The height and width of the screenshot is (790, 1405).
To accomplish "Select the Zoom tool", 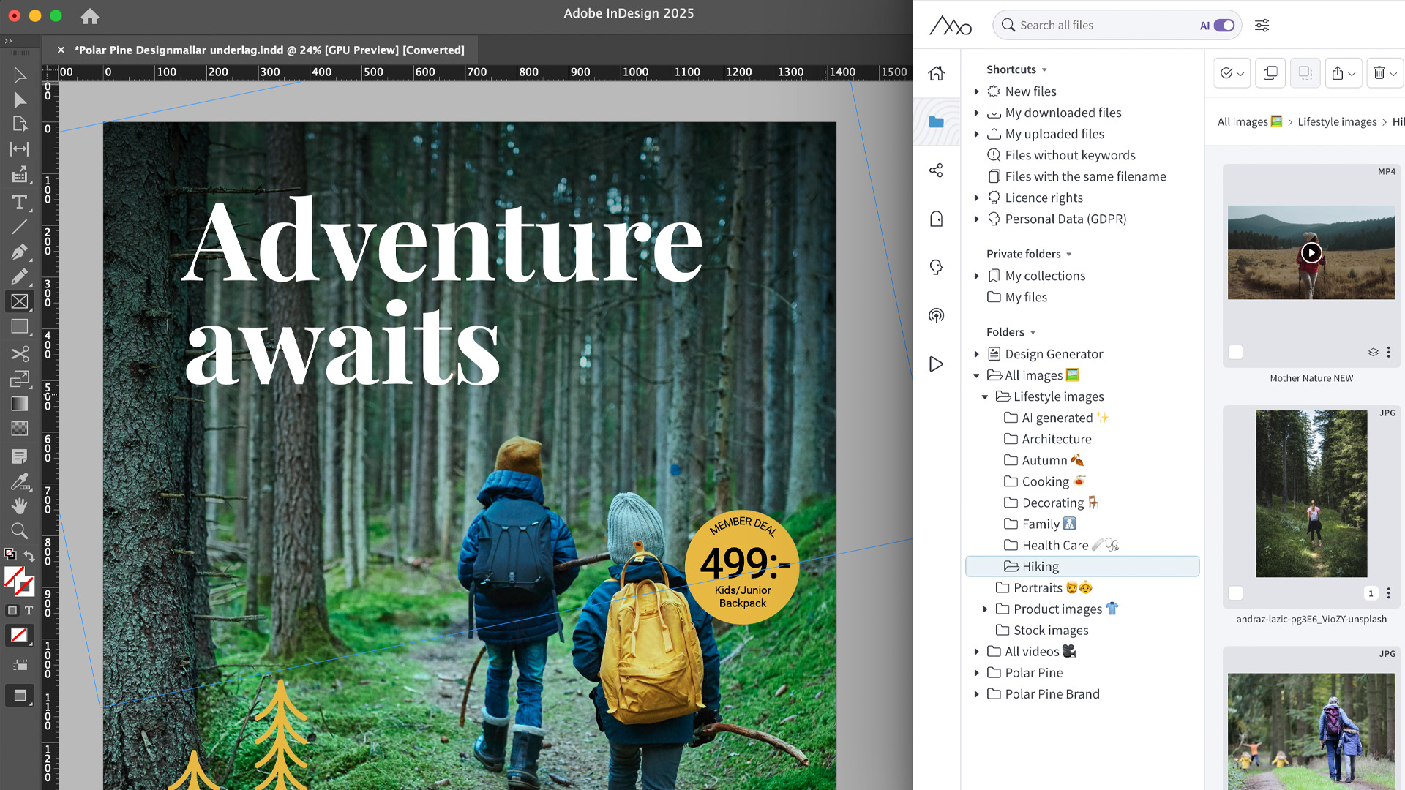I will coord(20,531).
